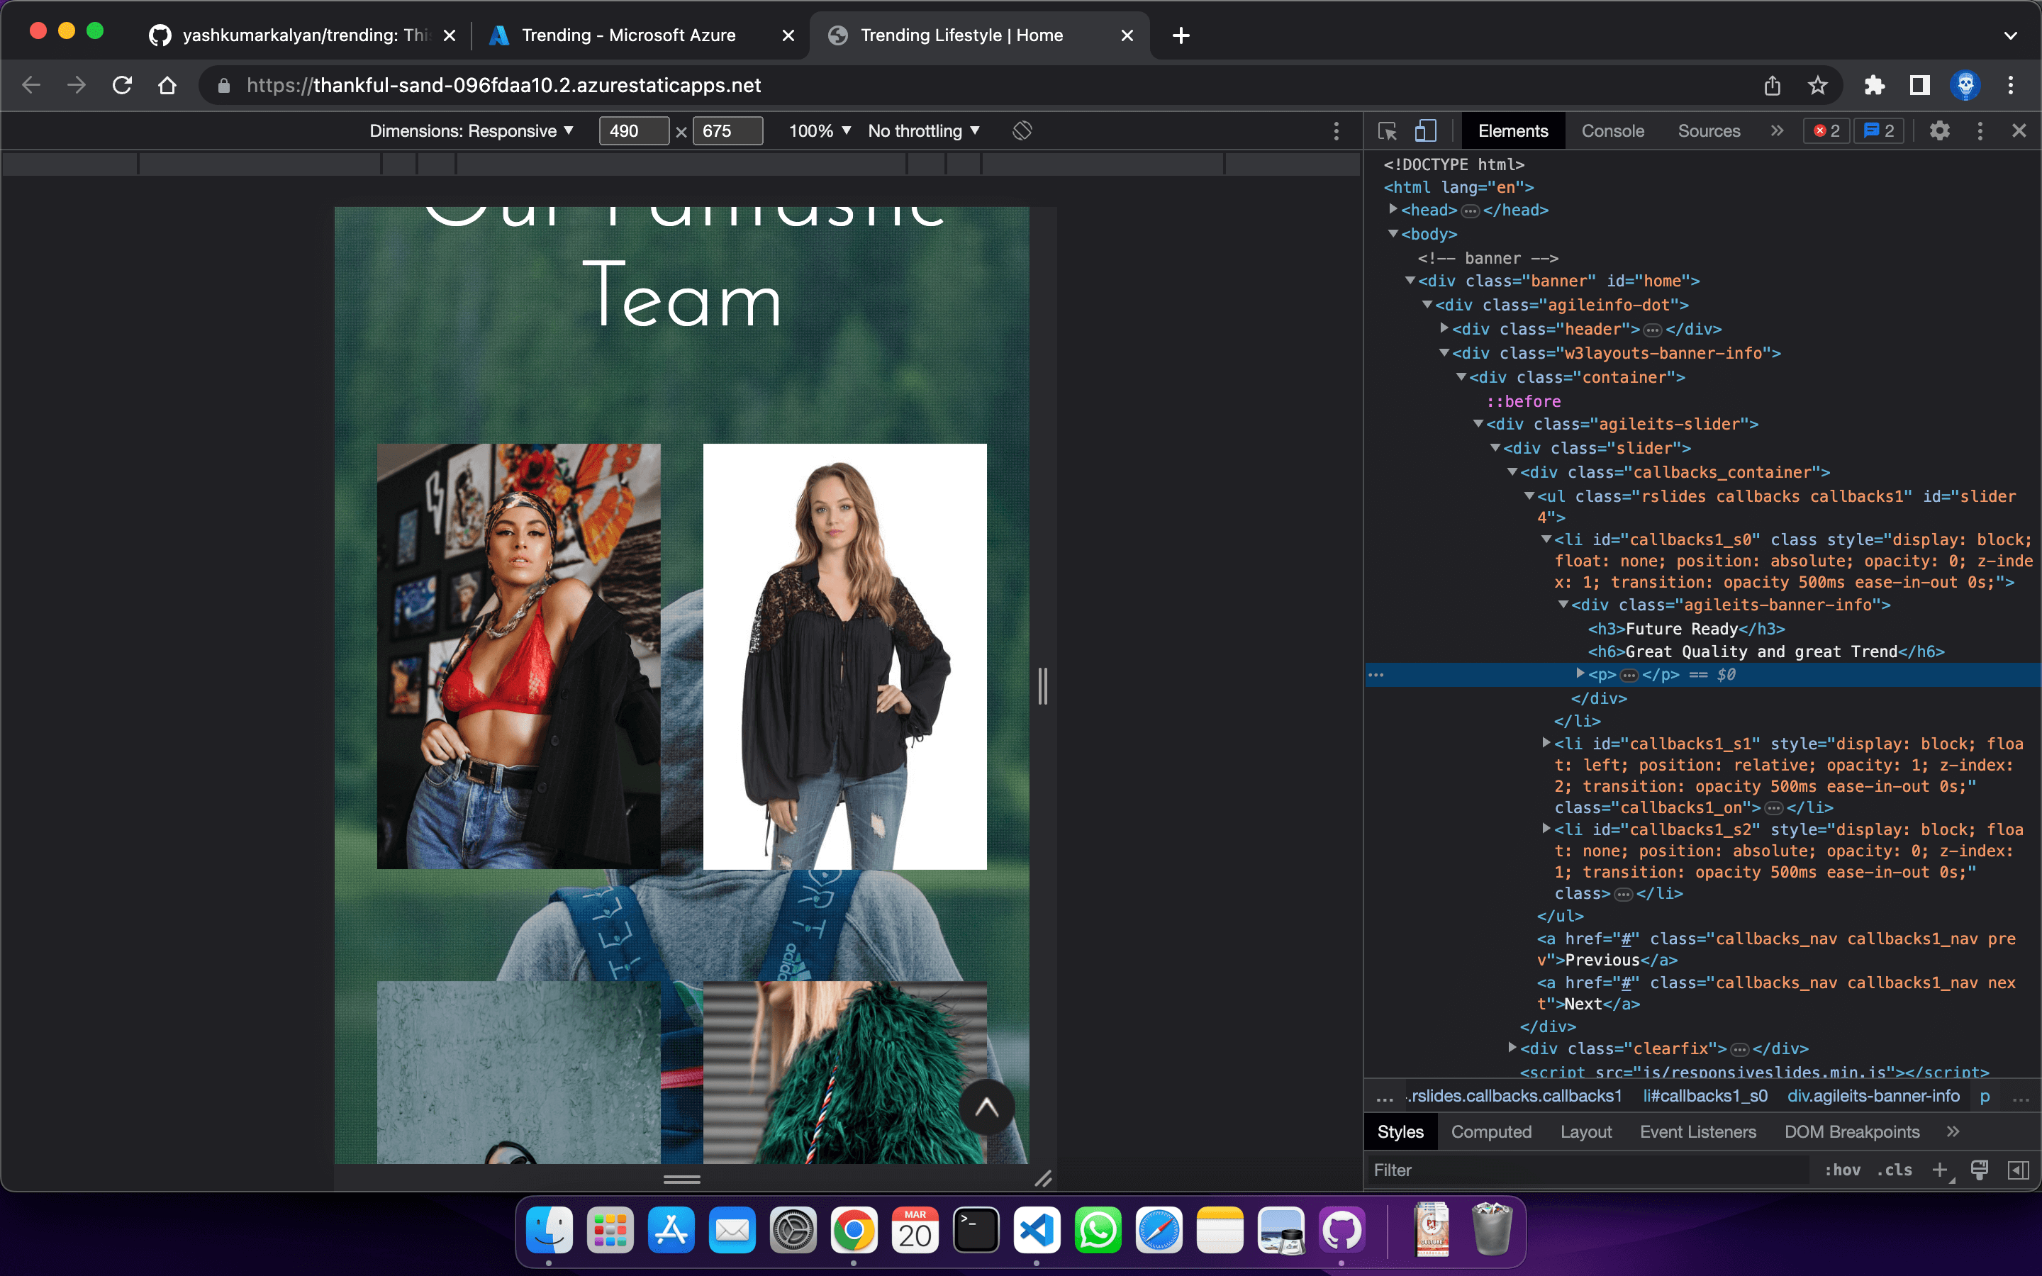This screenshot has width=2042, height=1276.
Task: Bookmark this page with star icon
Action: tap(1817, 85)
